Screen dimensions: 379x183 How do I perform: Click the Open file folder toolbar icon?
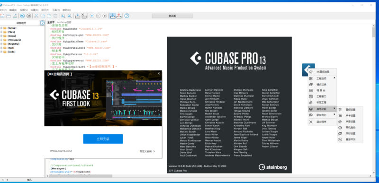(x=9, y=16)
